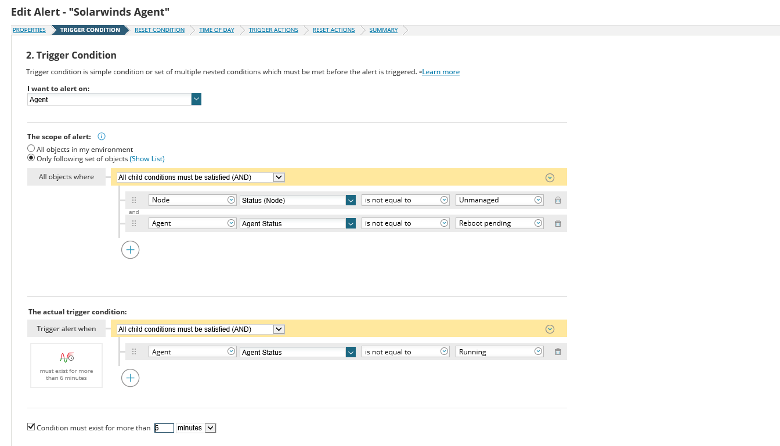The height and width of the screenshot is (446, 780).
Task: Go to the Trigger Actions step
Action: click(x=273, y=30)
